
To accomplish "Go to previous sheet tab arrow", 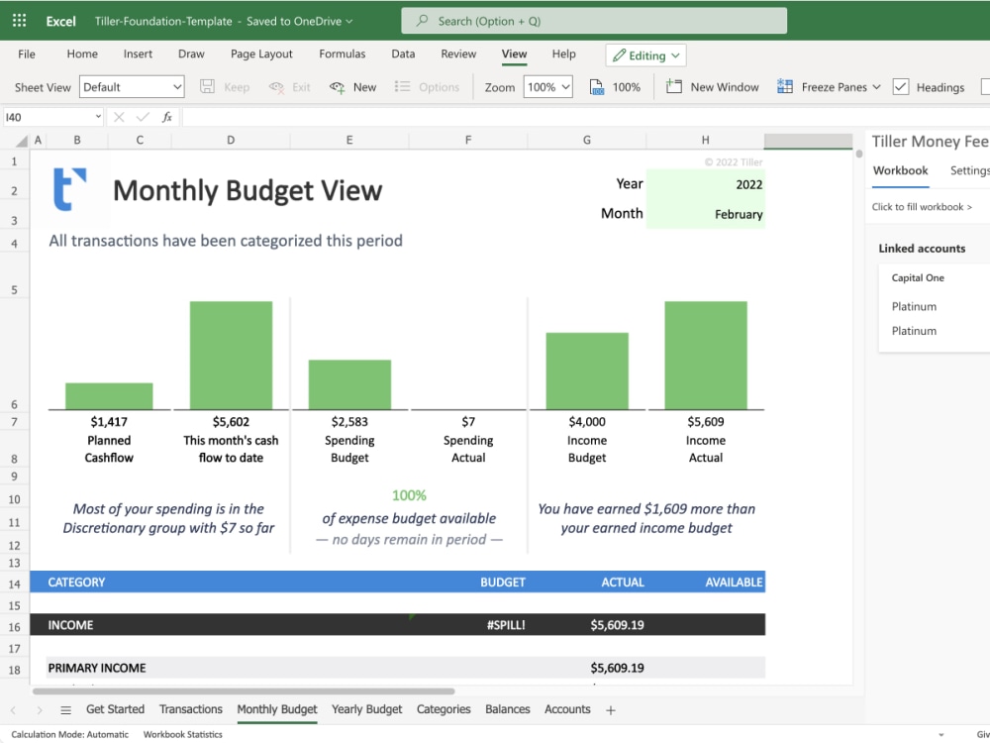I will tap(13, 710).
